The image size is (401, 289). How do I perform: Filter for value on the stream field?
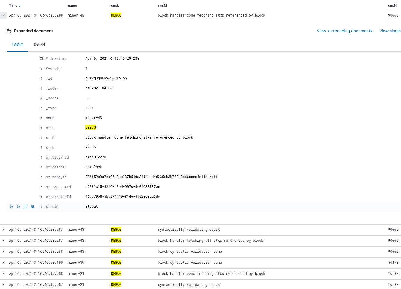coord(12,207)
